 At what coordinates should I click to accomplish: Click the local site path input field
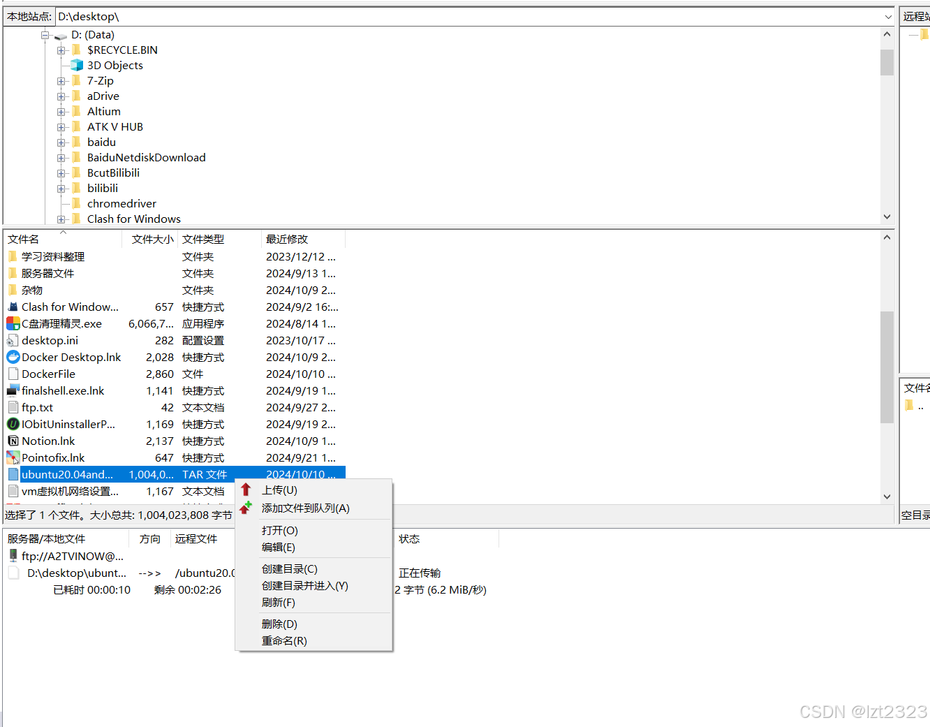tap(468, 17)
